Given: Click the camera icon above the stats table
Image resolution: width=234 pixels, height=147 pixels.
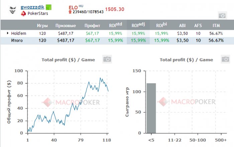Looking at the screenshot, I should (x=222, y=15).
